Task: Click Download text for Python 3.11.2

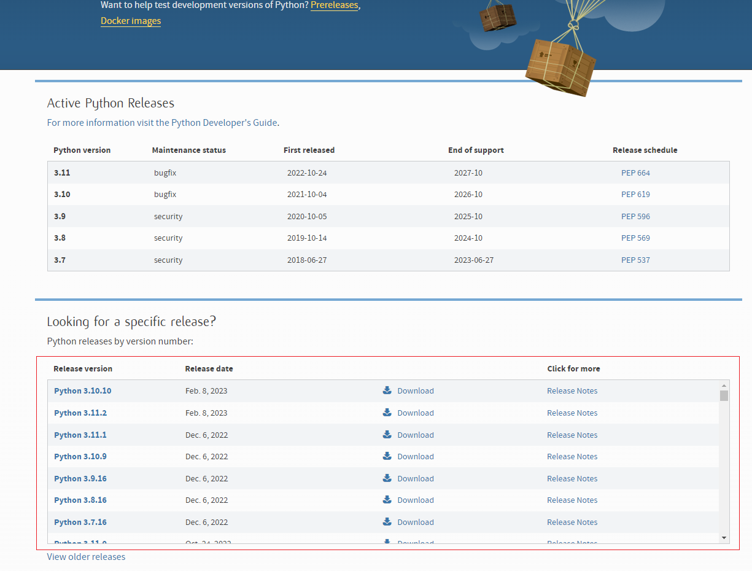Action: click(416, 413)
